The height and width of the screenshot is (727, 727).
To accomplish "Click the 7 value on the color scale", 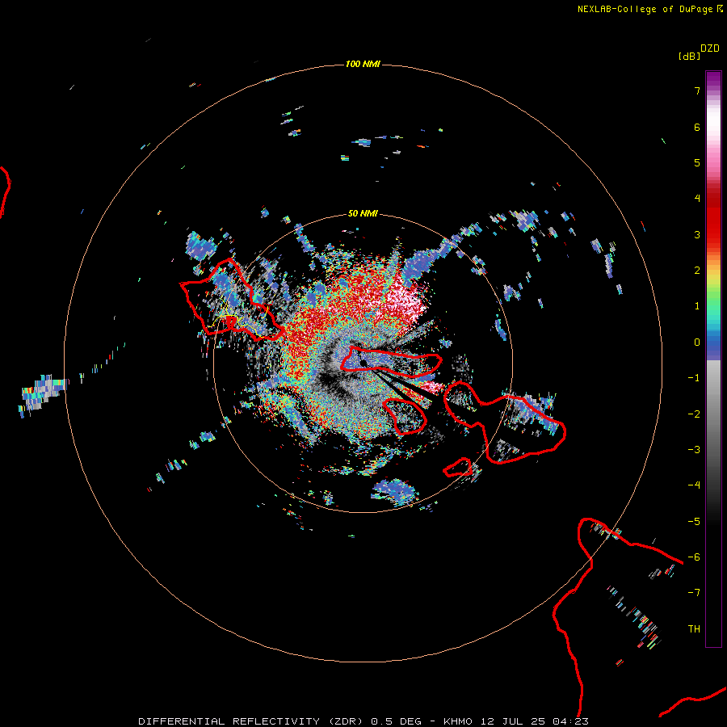I will point(697,90).
